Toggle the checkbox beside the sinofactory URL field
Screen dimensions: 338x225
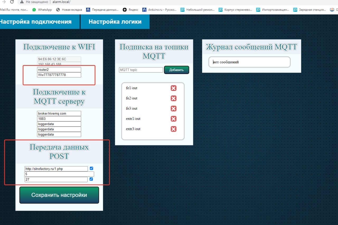(91, 168)
